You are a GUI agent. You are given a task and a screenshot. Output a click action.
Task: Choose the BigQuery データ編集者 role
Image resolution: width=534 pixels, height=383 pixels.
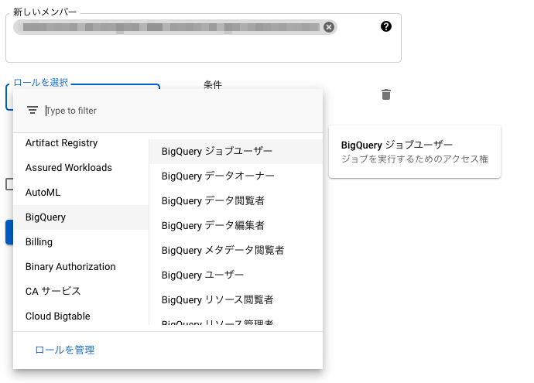(236, 226)
